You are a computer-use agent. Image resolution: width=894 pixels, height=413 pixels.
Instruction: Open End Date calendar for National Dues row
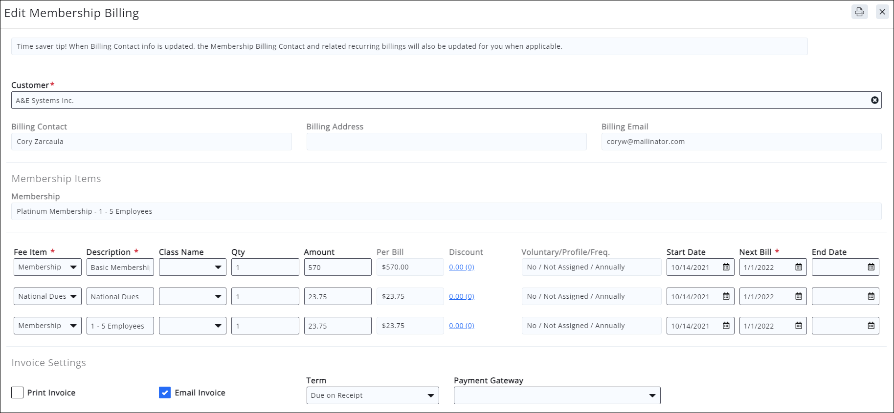click(x=871, y=296)
